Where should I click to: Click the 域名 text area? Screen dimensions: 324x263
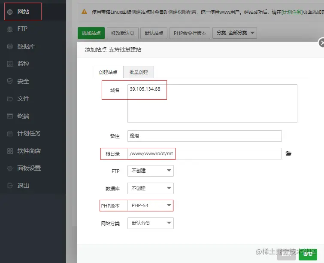(212, 104)
